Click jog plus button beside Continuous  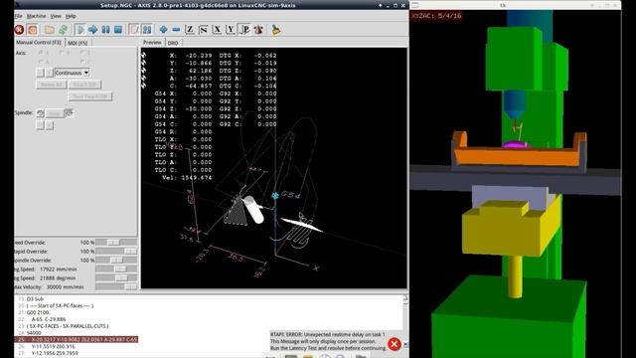(x=50, y=73)
